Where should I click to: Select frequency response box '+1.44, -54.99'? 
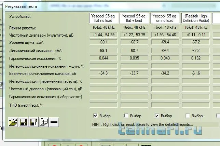click(104, 35)
